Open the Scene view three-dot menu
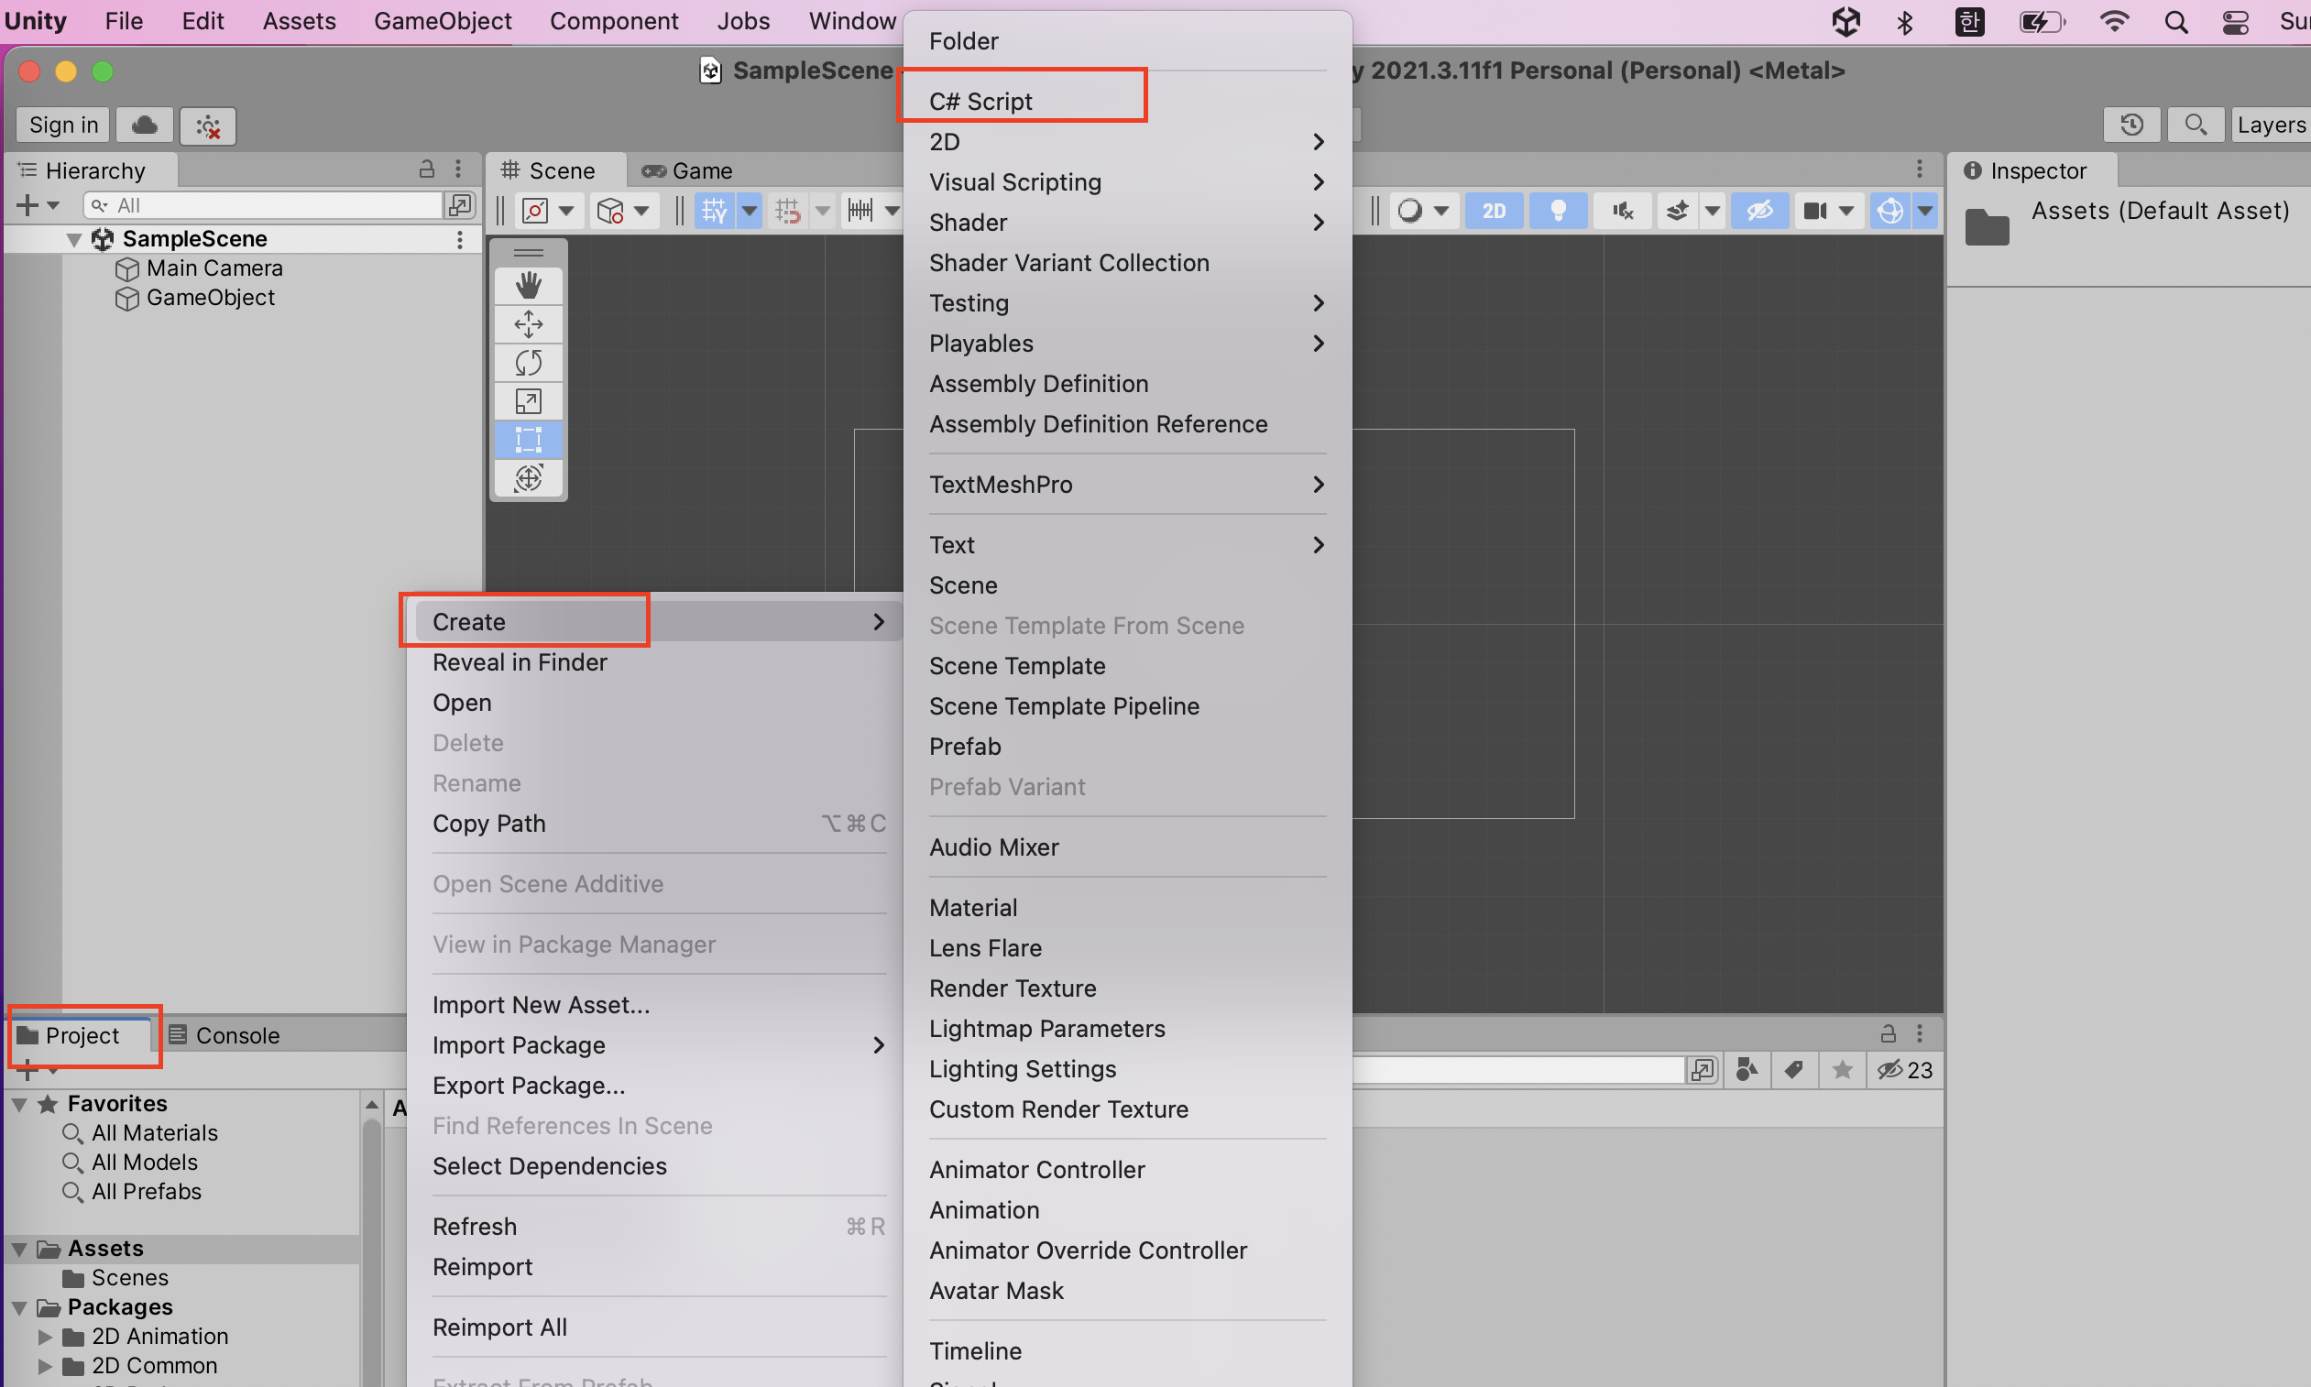 click(x=1920, y=169)
